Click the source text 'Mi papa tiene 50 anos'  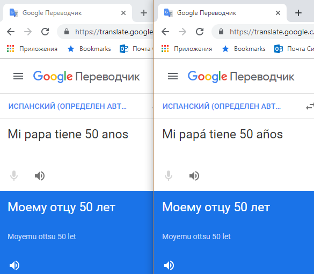coord(68,134)
